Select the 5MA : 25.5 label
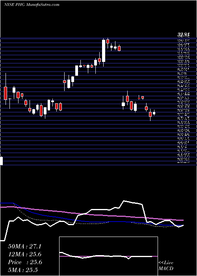This screenshot has width=197, height=276. (x=23, y=270)
